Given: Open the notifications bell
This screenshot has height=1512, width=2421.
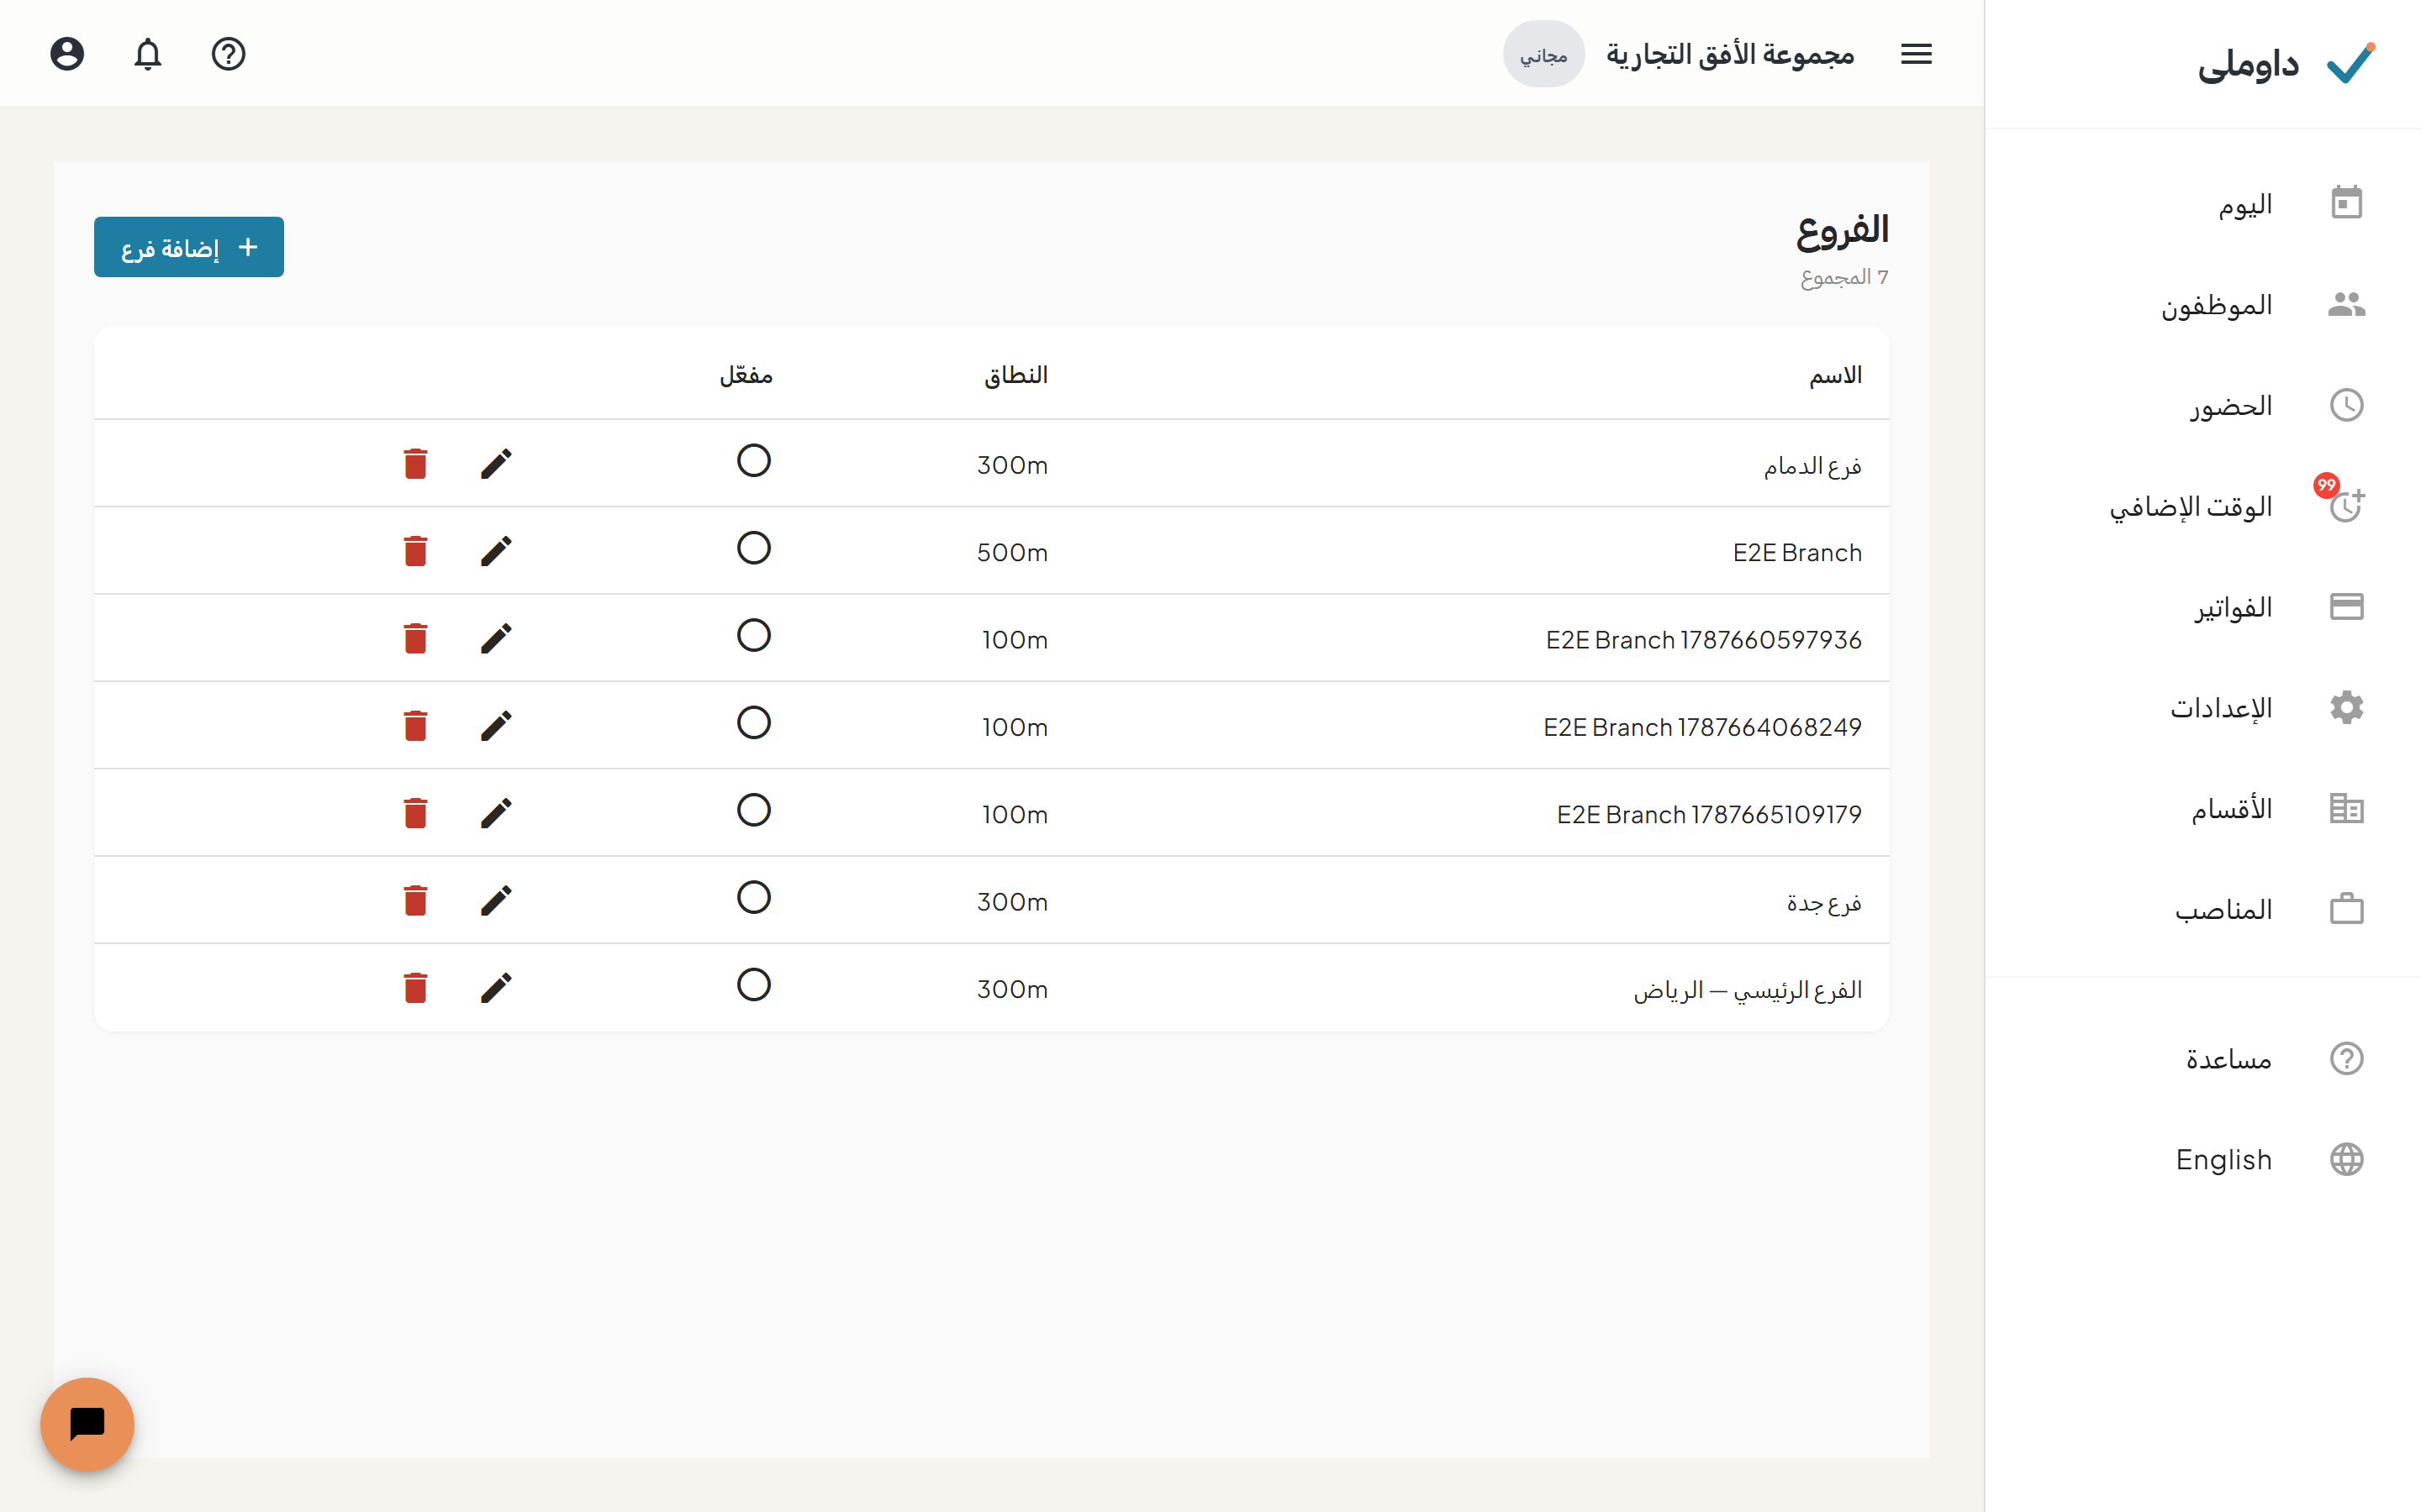Looking at the screenshot, I should point(148,54).
